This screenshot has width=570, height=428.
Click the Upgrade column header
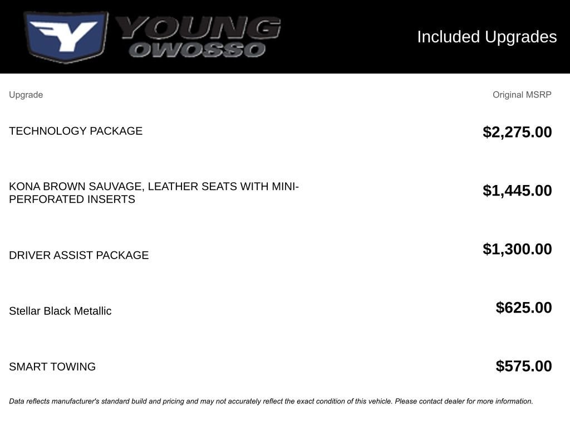[x=26, y=95]
